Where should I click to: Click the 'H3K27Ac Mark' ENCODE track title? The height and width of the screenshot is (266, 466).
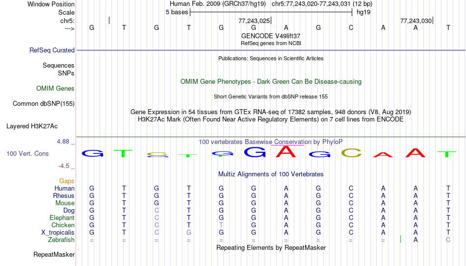271,120
